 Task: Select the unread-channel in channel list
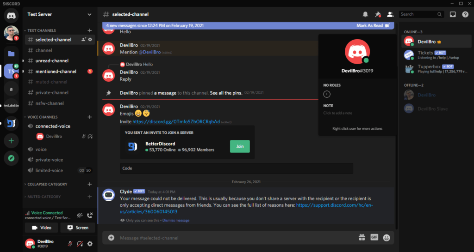click(x=52, y=61)
